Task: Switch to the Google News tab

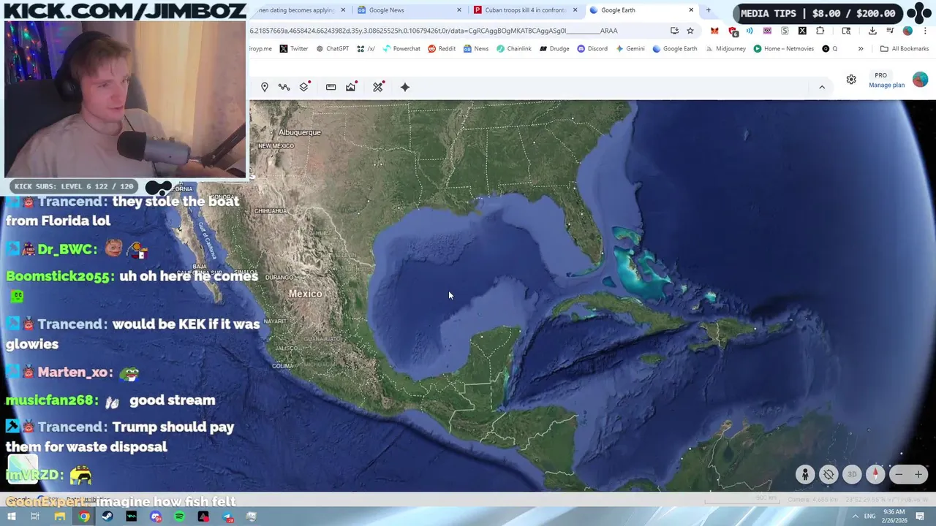Action: (x=409, y=10)
